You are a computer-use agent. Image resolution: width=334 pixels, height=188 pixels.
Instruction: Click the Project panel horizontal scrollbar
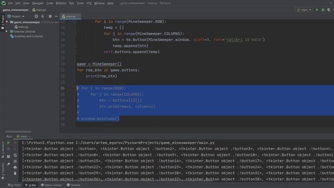pos(18,132)
